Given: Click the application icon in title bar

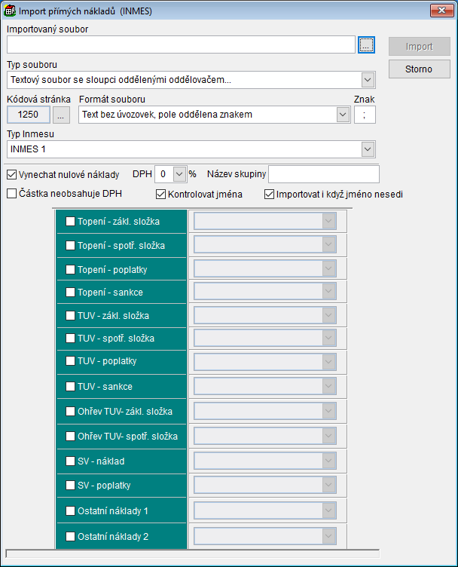Looking at the screenshot, I should tap(10, 11).
